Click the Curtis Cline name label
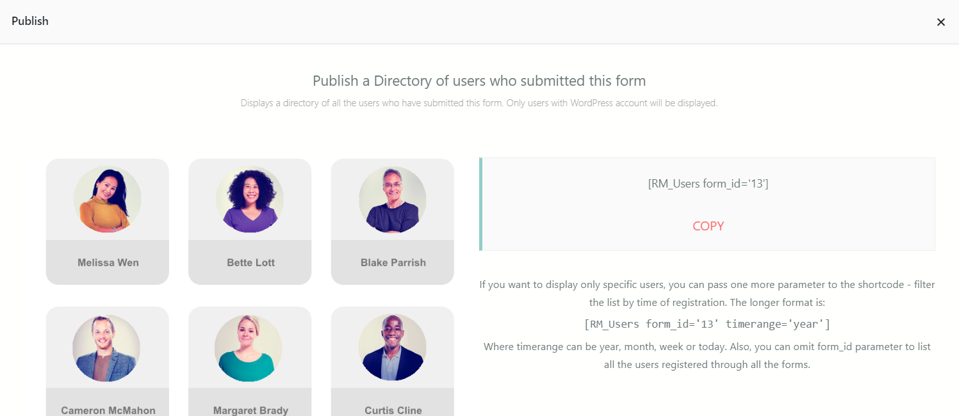959x416 pixels. [393, 410]
